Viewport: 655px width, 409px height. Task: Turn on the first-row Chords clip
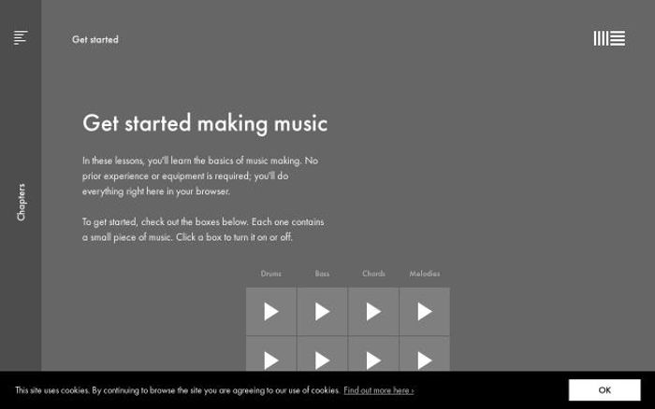(x=373, y=312)
